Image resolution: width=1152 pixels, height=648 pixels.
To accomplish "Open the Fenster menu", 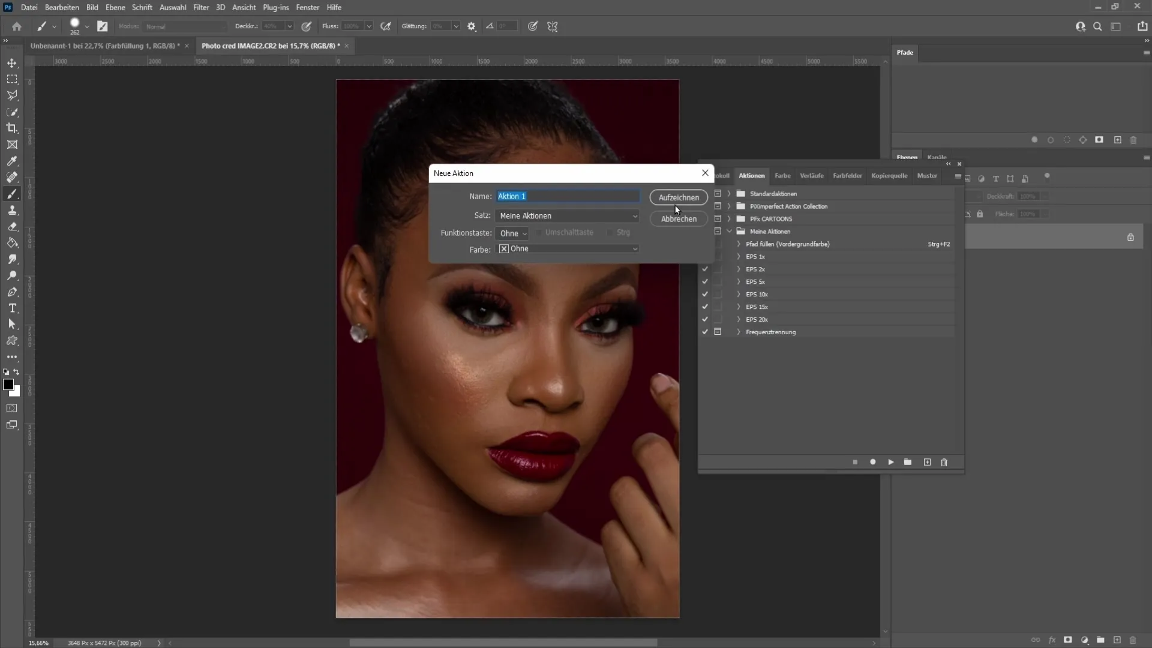I will click(308, 8).
